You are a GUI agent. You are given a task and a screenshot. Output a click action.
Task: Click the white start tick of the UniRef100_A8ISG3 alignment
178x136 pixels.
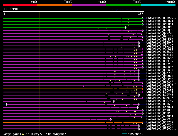(x=7, y=104)
